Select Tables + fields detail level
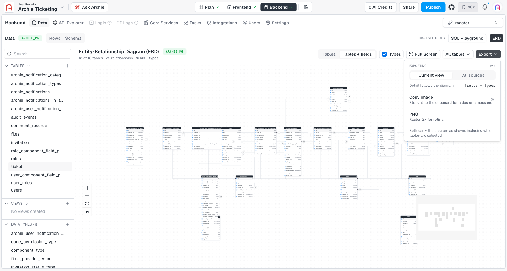The image size is (507, 271). click(357, 54)
